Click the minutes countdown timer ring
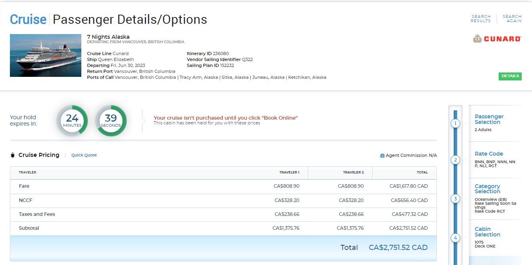The height and width of the screenshot is (265, 532). click(72, 121)
